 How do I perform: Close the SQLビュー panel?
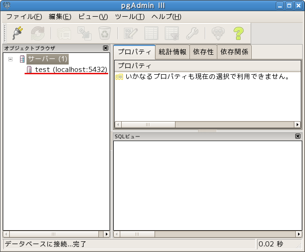tap(298, 136)
